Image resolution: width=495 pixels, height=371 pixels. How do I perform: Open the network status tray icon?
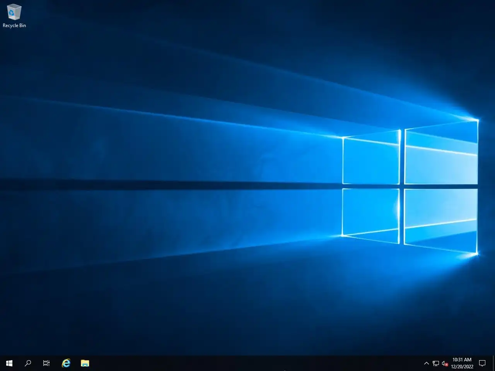pyautogui.click(x=436, y=363)
